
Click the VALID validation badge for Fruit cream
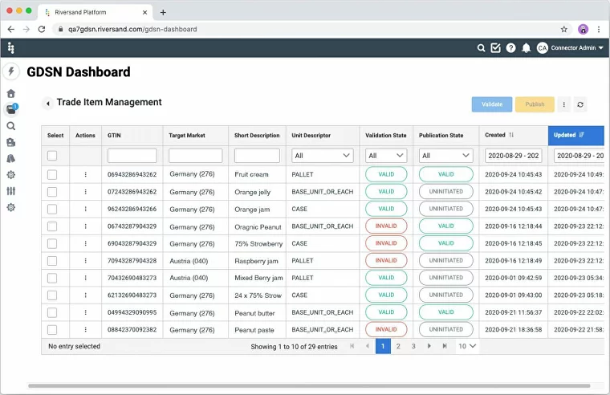386,174
